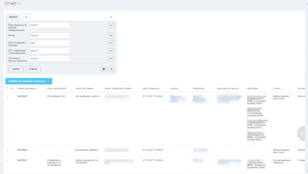Select the row NAW5647 checkbox
This screenshot has width=308, height=174.
point(7,161)
